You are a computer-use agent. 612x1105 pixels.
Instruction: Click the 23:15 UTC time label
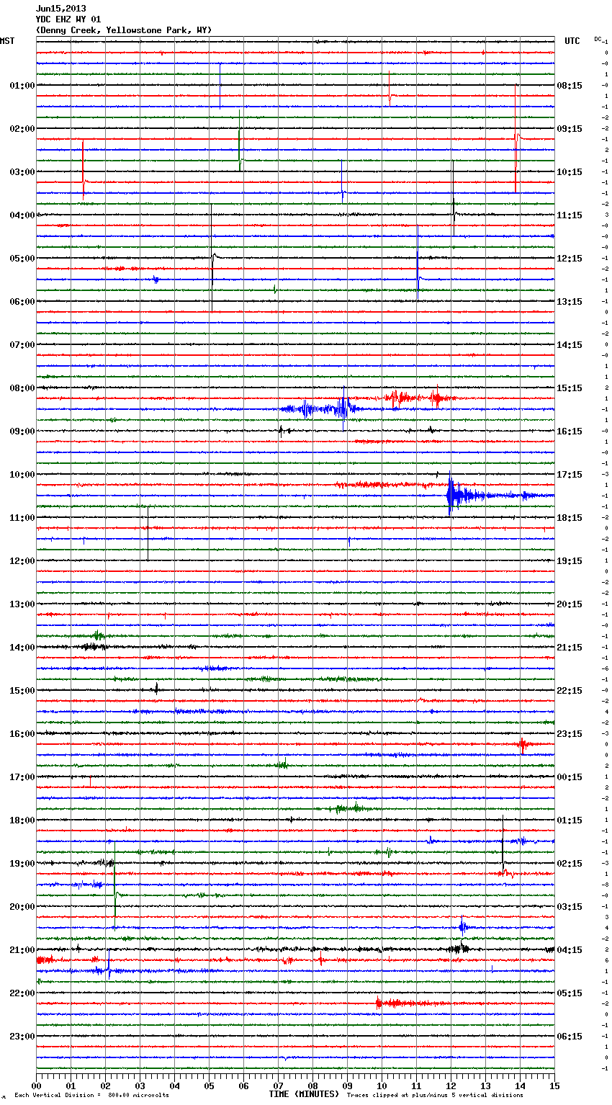click(x=570, y=734)
